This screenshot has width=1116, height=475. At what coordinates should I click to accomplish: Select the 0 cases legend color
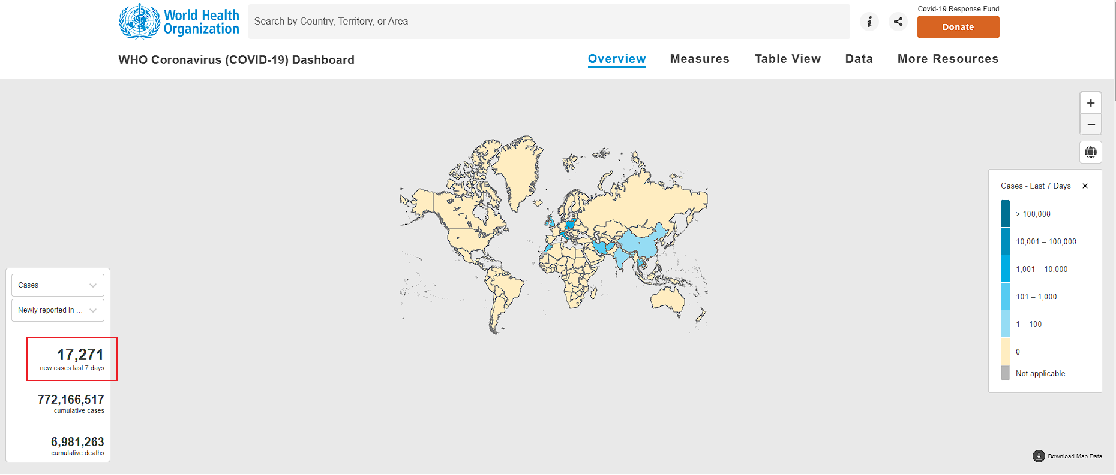tap(1005, 352)
